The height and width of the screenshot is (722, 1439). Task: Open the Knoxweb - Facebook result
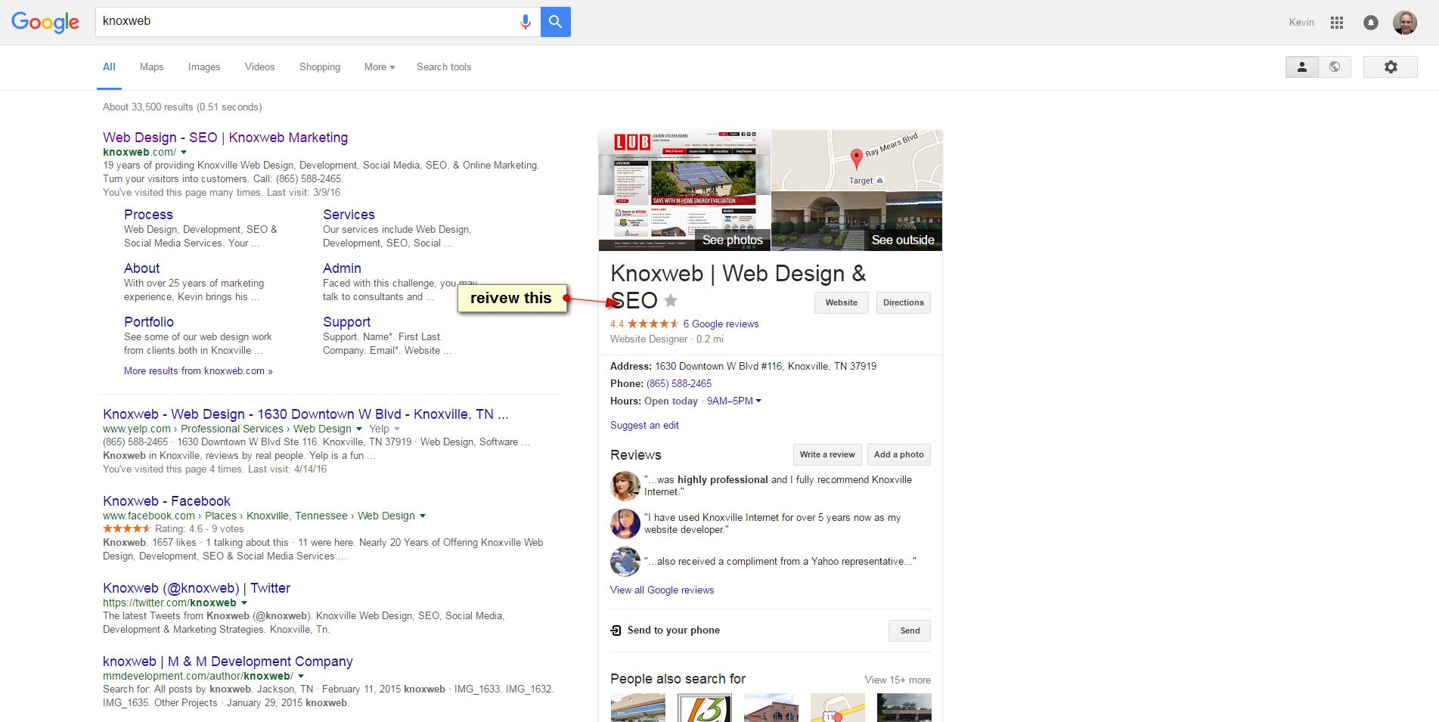pyautogui.click(x=166, y=501)
